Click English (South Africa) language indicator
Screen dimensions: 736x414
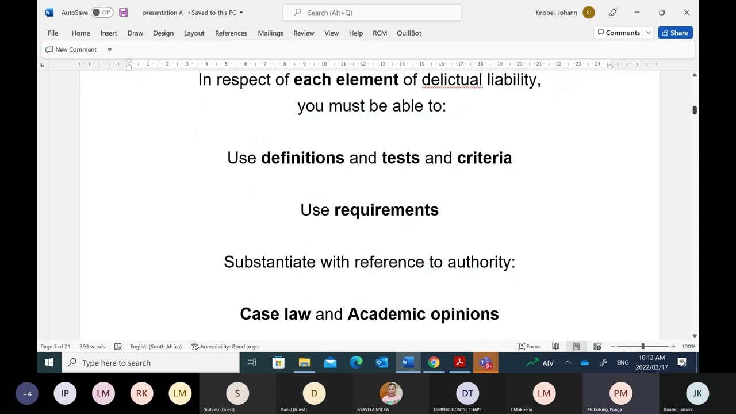tap(156, 346)
